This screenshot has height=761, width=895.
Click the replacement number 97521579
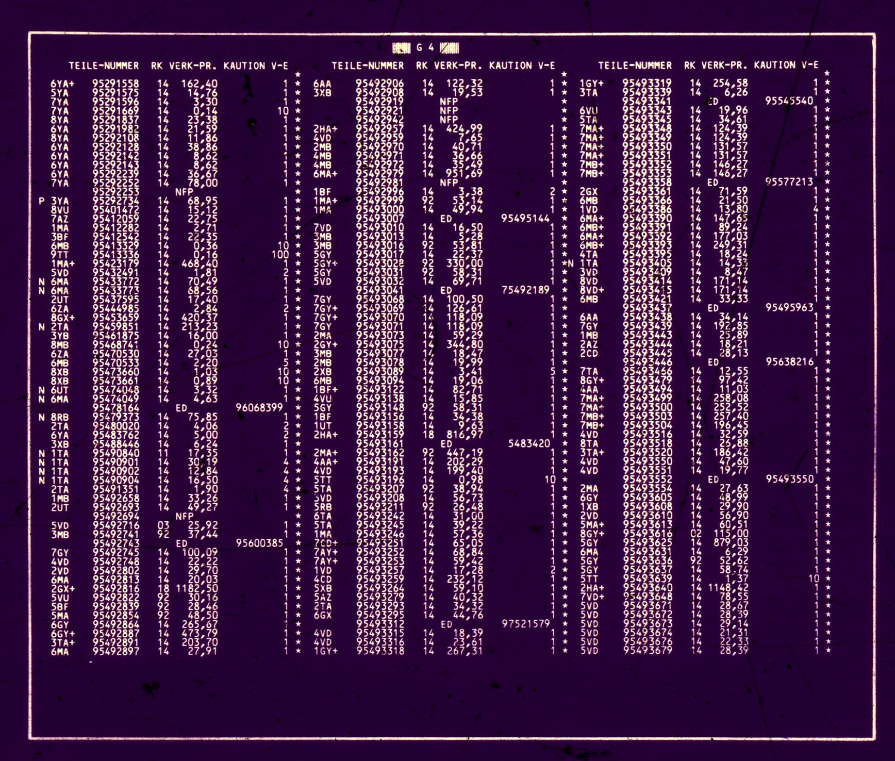525,624
